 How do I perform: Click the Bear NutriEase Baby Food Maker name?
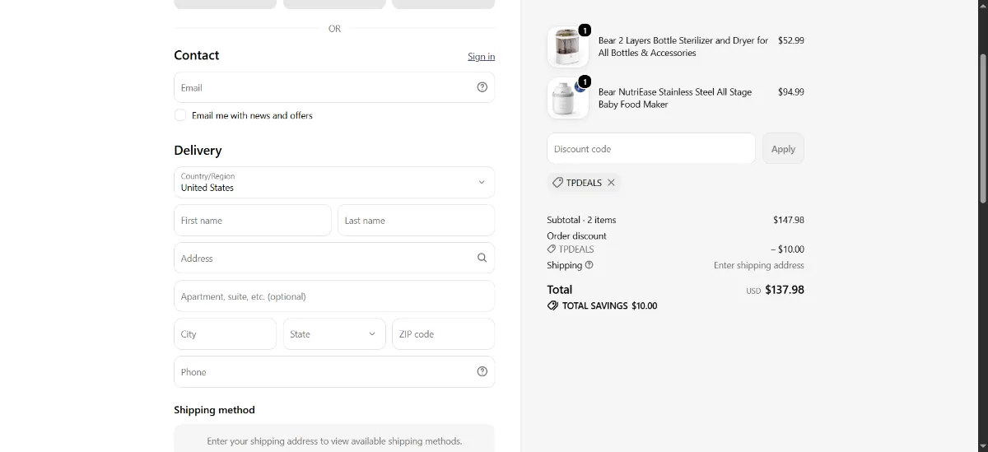click(675, 98)
